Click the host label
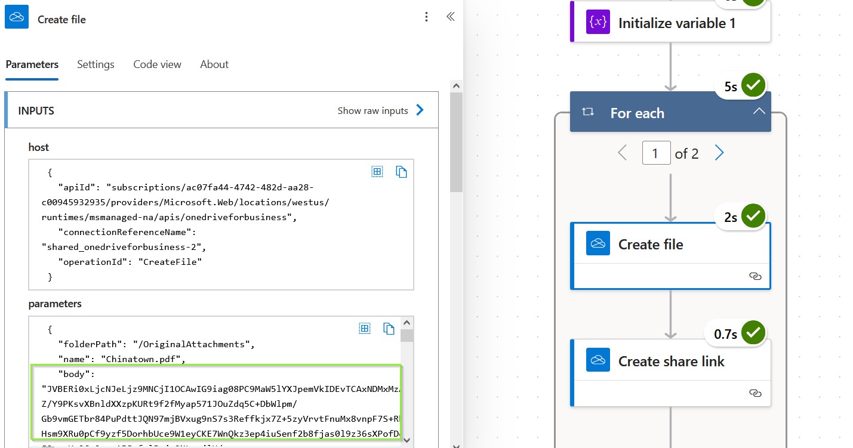This screenshot has width=853, height=448. pyautogui.click(x=39, y=147)
